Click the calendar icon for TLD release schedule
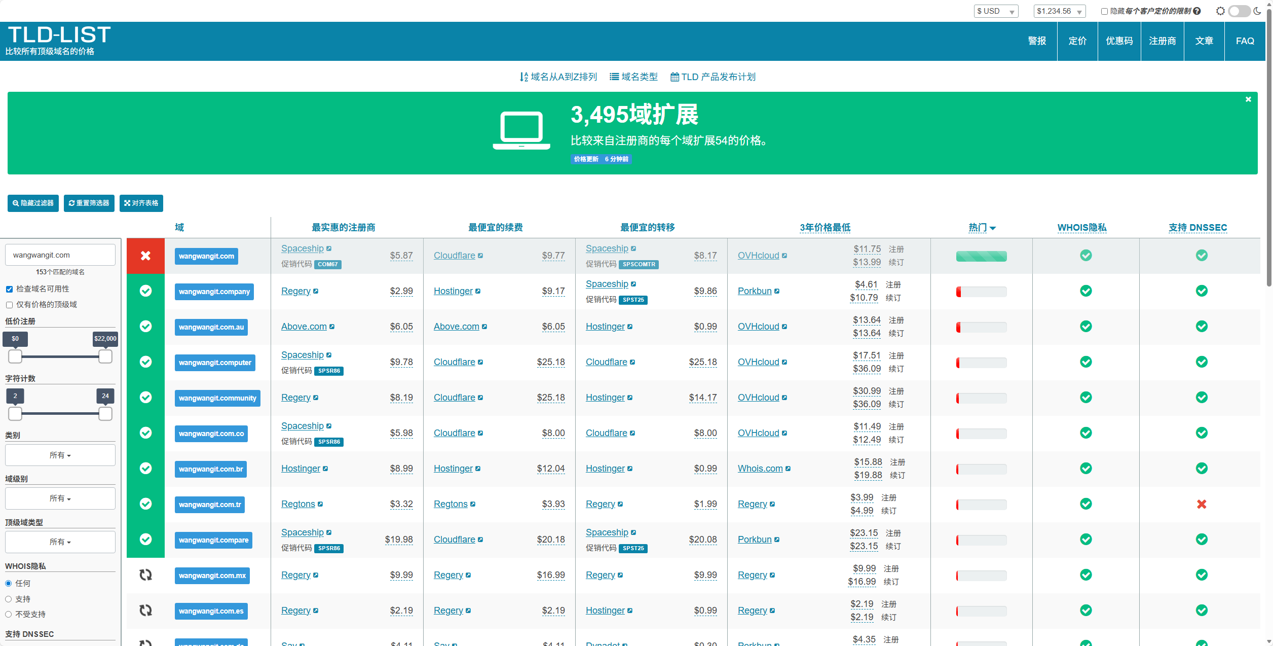 675,77
